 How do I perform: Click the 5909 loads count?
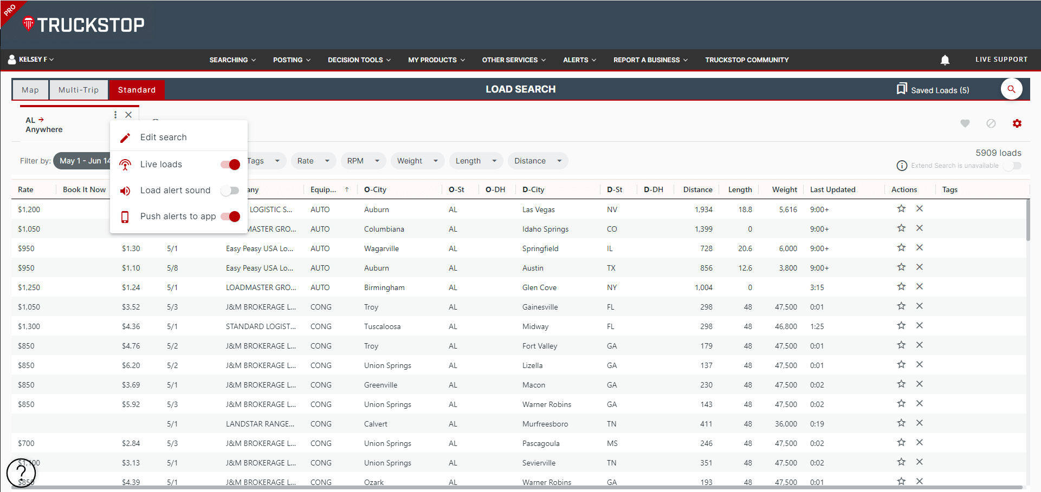click(998, 153)
